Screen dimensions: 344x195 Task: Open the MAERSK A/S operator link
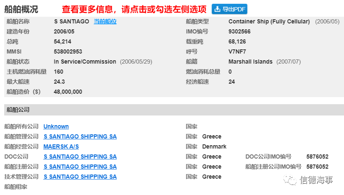click(61, 146)
